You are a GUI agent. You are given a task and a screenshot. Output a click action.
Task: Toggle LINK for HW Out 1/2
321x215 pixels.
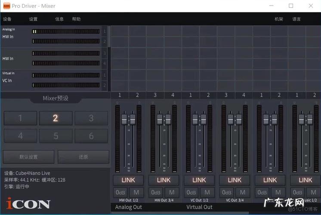point(128,180)
